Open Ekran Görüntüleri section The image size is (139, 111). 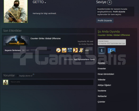[x=106, y=74]
